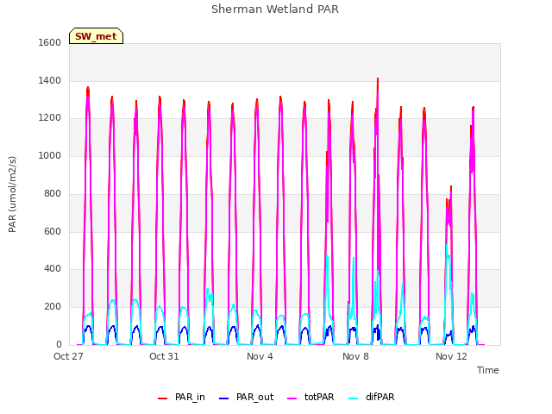Click the 1600 y-axis tick label

tap(50, 42)
